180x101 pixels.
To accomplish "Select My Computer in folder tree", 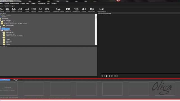I will [x=6, y=29].
